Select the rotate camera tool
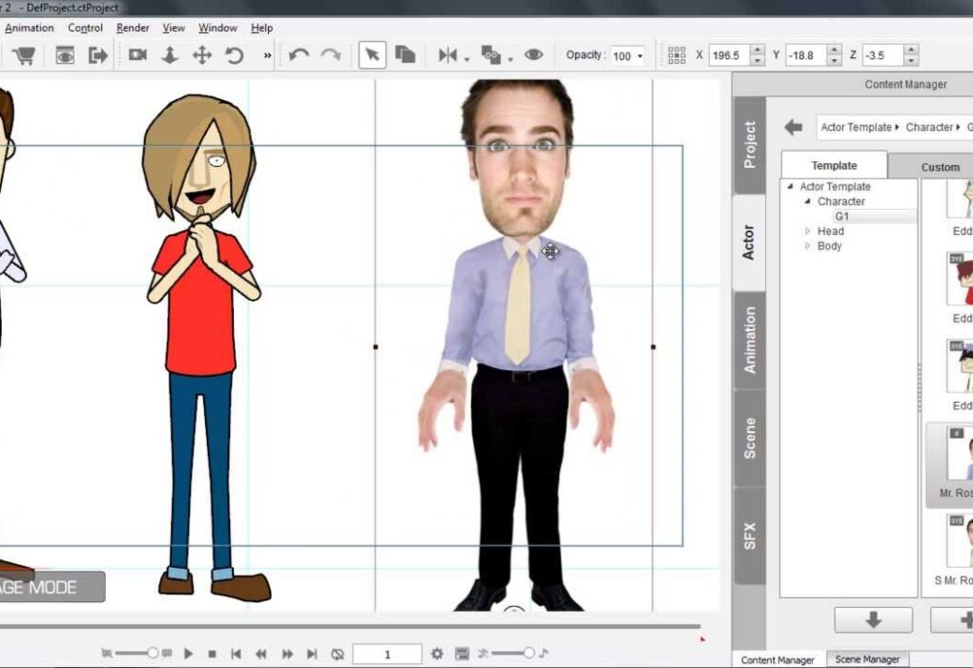Viewport: 973px width, 668px height. [x=235, y=55]
